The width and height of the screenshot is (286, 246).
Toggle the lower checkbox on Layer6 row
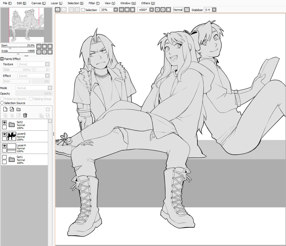[x=4, y=139]
